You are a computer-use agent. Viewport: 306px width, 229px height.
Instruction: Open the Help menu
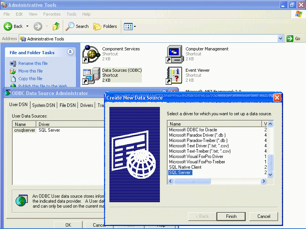click(86, 14)
